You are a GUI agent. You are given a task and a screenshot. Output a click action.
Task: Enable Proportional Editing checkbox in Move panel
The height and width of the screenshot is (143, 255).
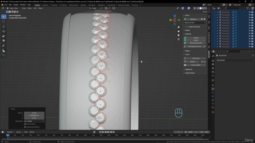click(x=25, y=127)
